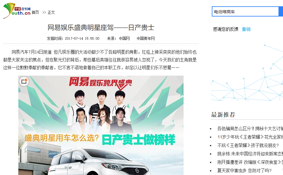The image size is (283, 175).
Task: Open recommended article 刚开播遭差评 改编版《深夜食堂》
Action: click(x=250, y=162)
